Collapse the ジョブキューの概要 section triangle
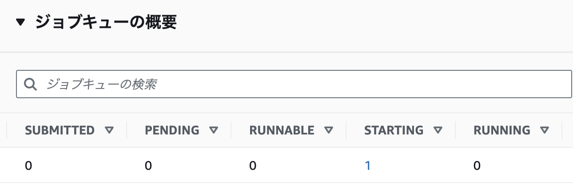The image size is (573, 184). (x=20, y=22)
